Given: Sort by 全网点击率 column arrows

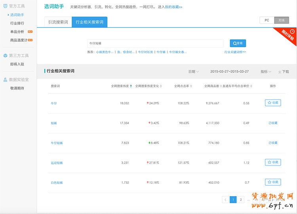Looking at the screenshot, I should 191,86.
